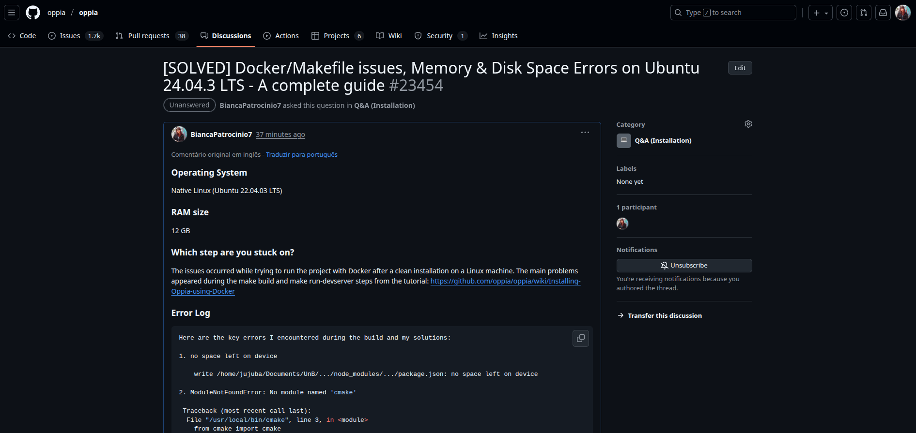This screenshot has height=433, width=916.
Task: Open the user profile avatar menu
Action: (x=902, y=13)
